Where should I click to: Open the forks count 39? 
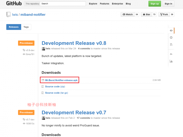[x=172, y=14]
